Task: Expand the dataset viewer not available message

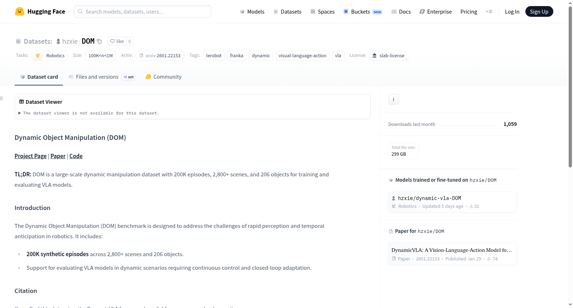Action: (89, 113)
